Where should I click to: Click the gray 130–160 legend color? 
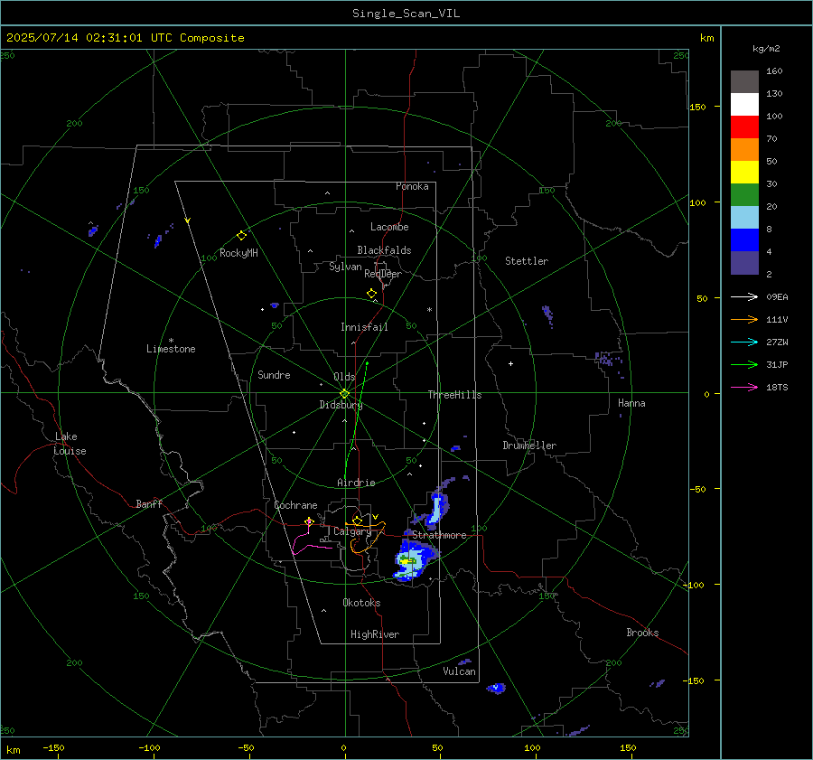(744, 82)
